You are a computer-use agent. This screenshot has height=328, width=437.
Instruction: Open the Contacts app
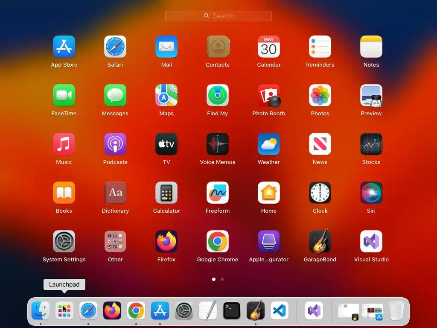[x=218, y=47]
